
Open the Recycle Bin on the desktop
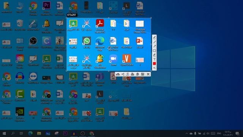click(20, 25)
